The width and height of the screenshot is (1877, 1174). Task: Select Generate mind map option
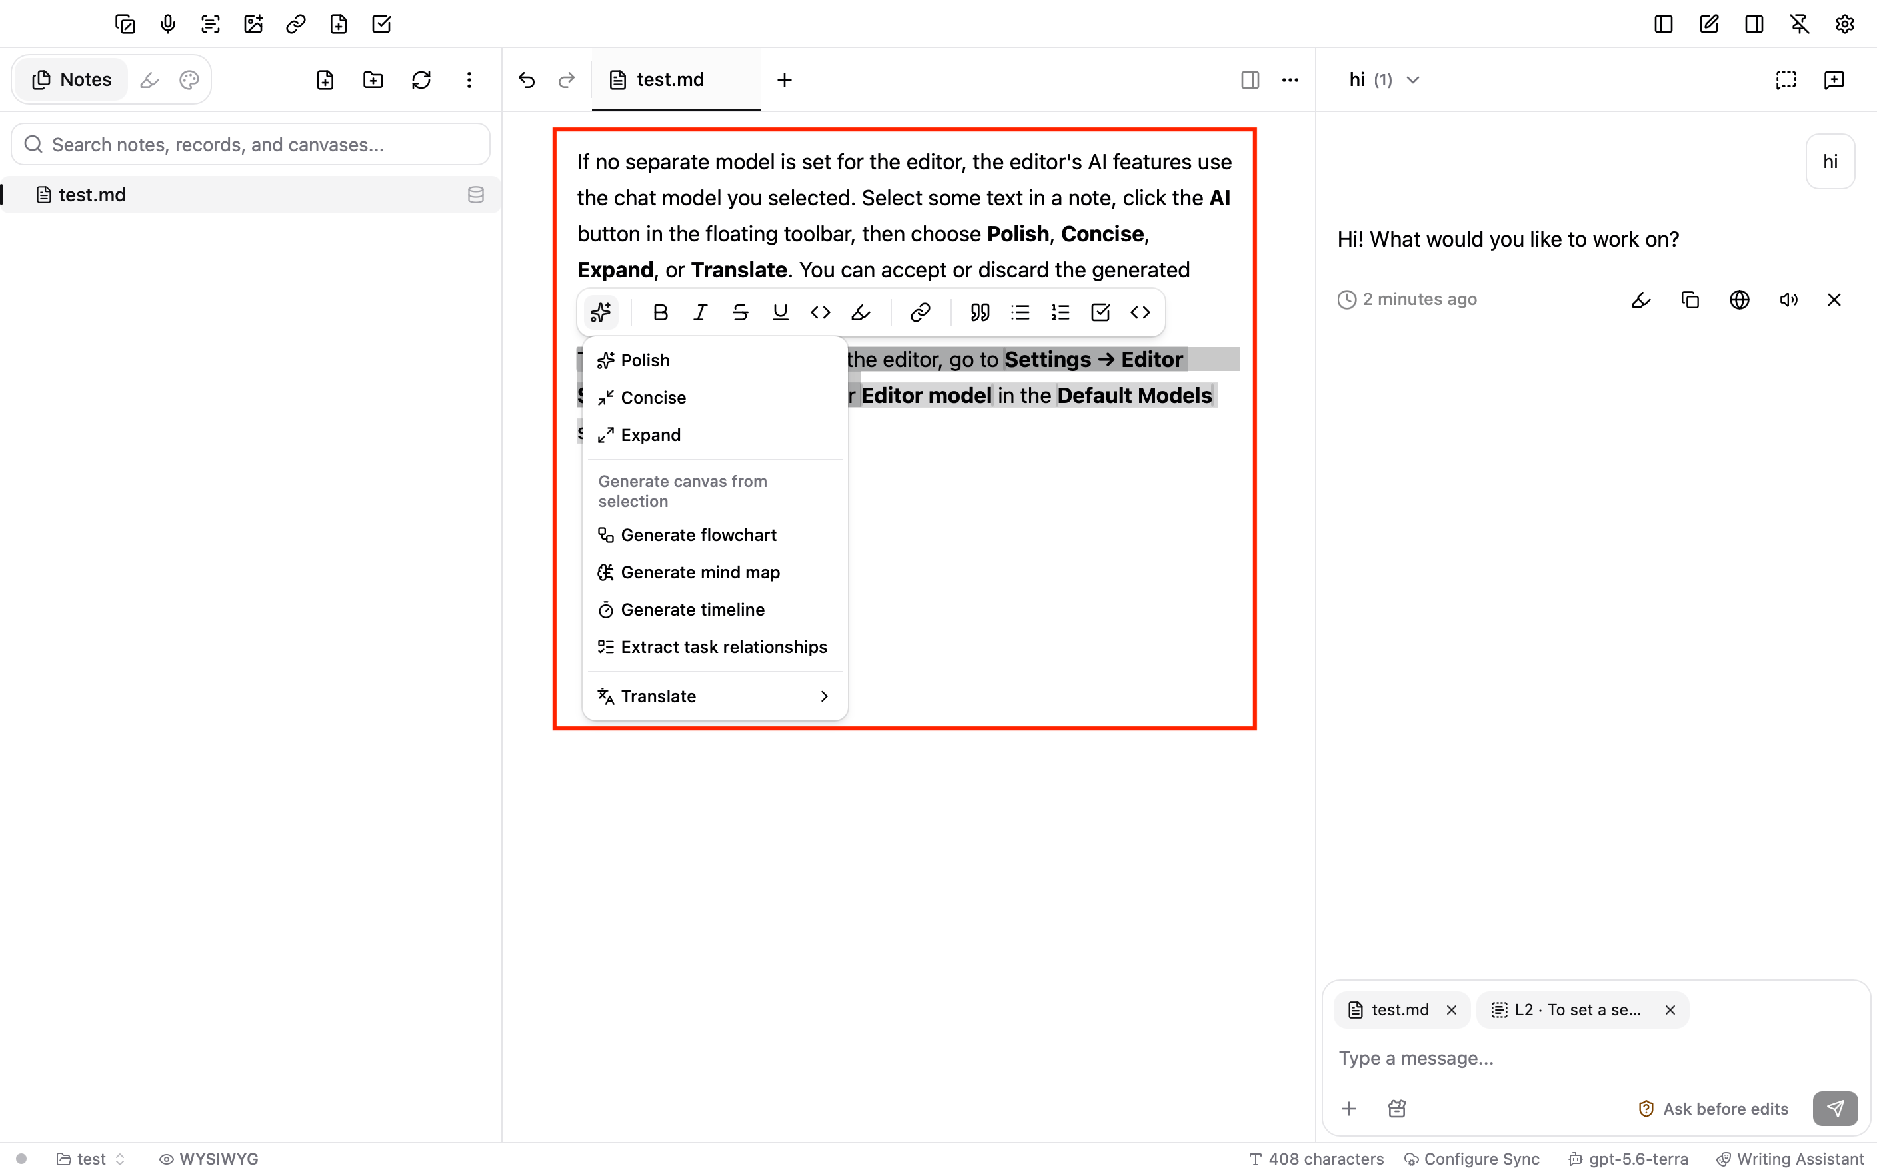(x=715, y=572)
